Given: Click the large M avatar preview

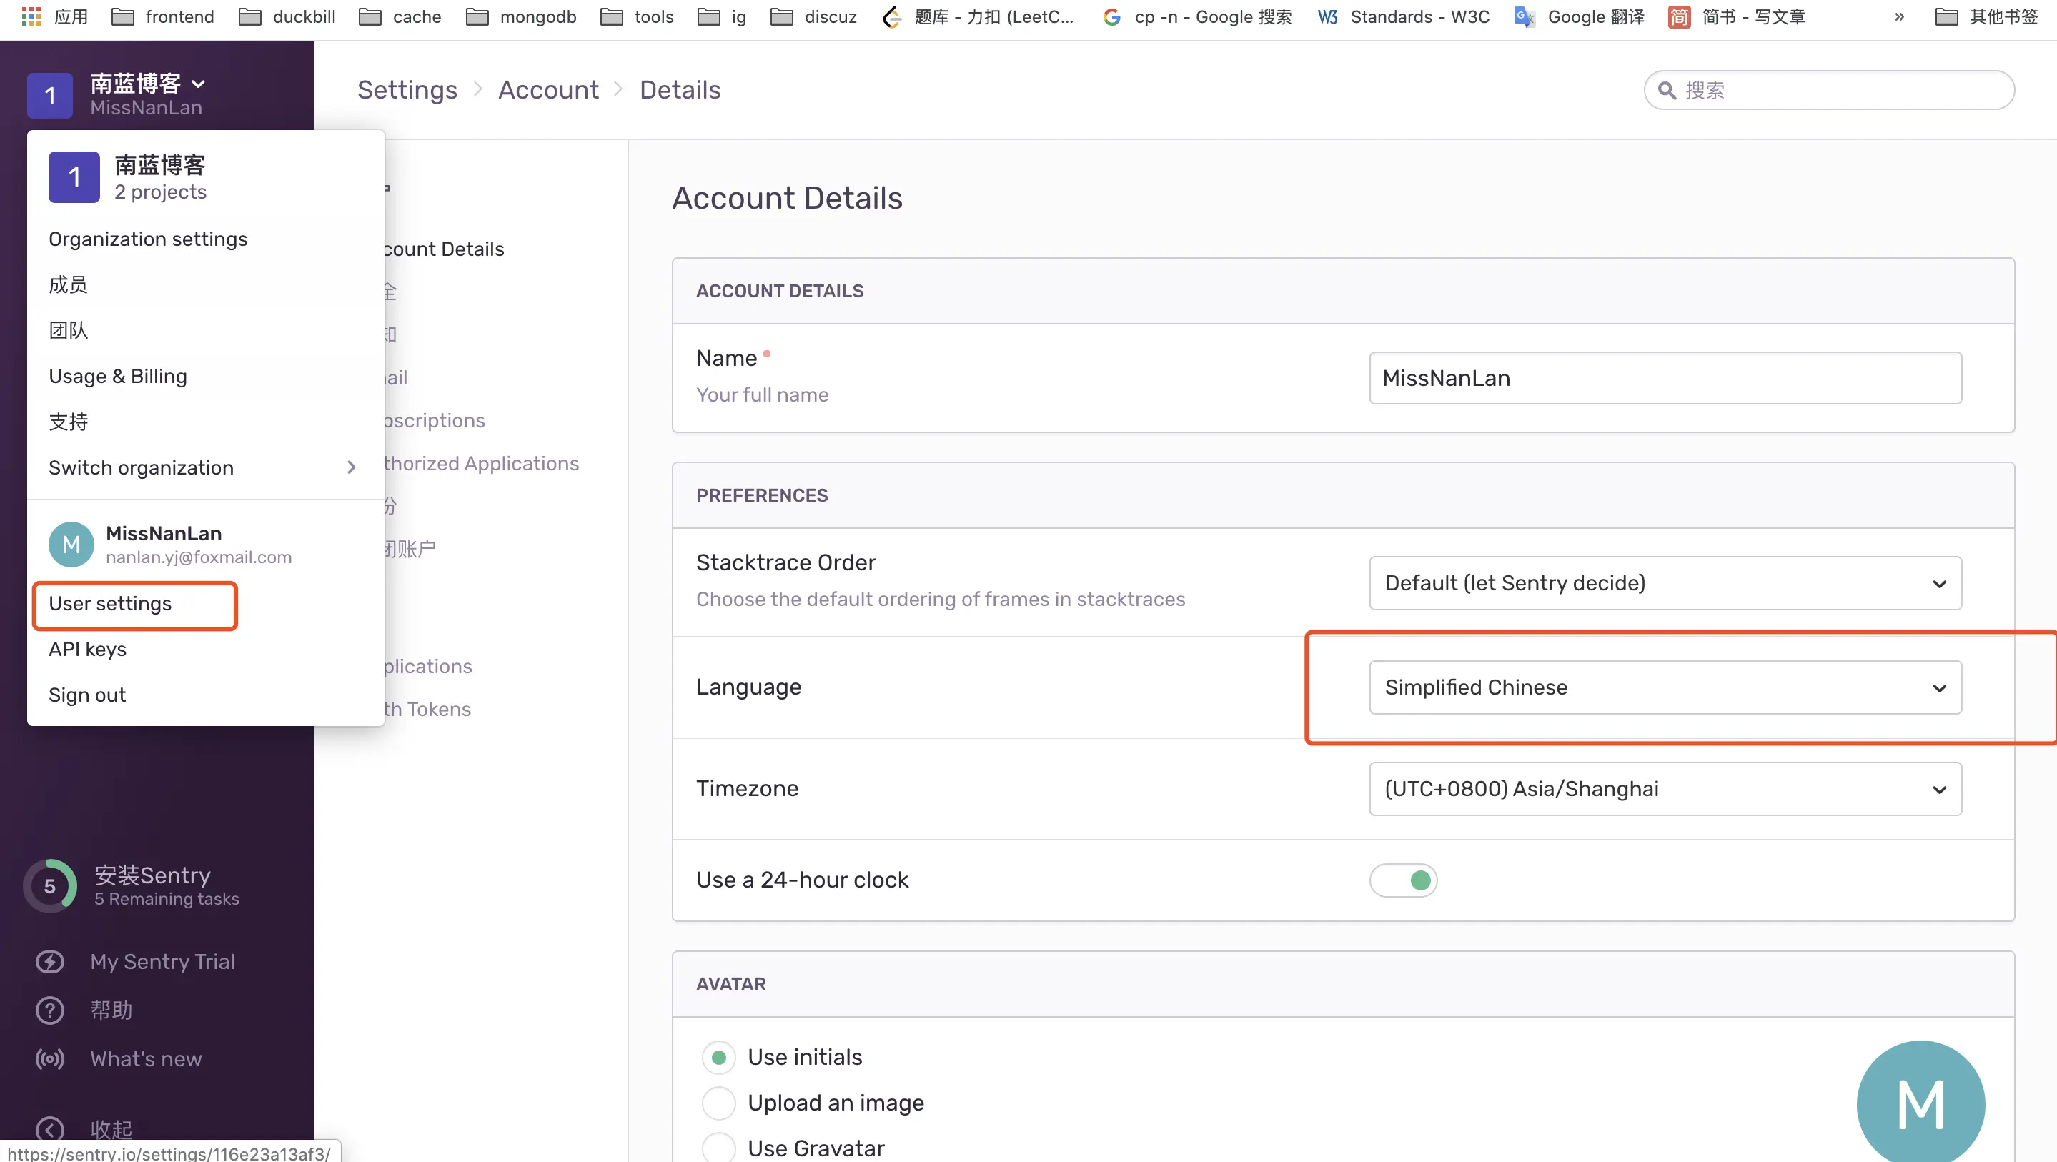Looking at the screenshot, I should point(1920,1105).
